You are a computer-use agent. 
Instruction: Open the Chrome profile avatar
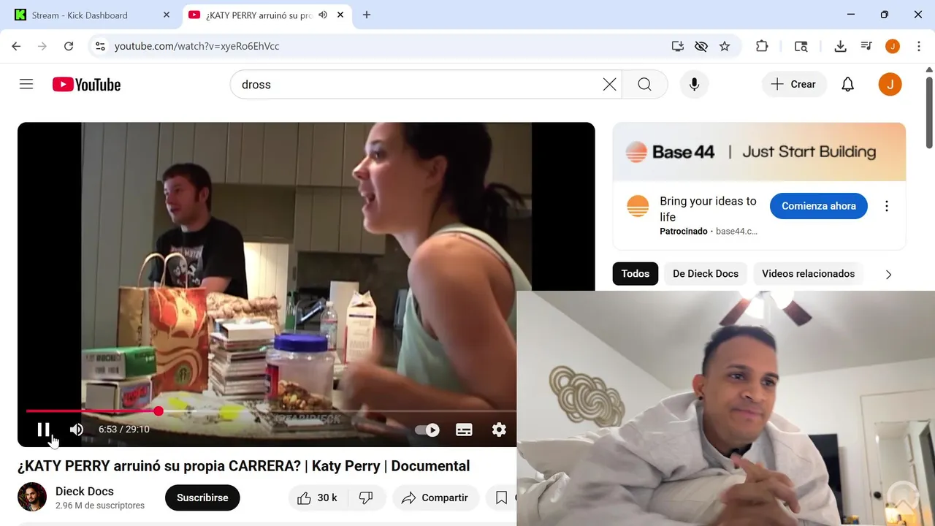point(893,46)
